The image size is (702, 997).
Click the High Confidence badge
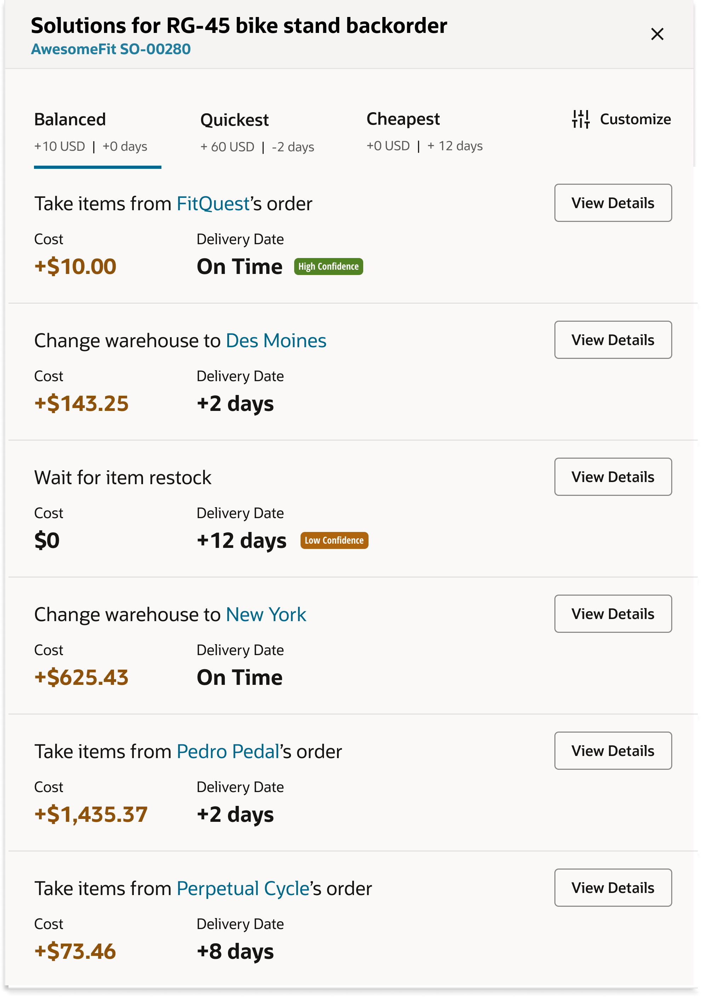point(329,267)
